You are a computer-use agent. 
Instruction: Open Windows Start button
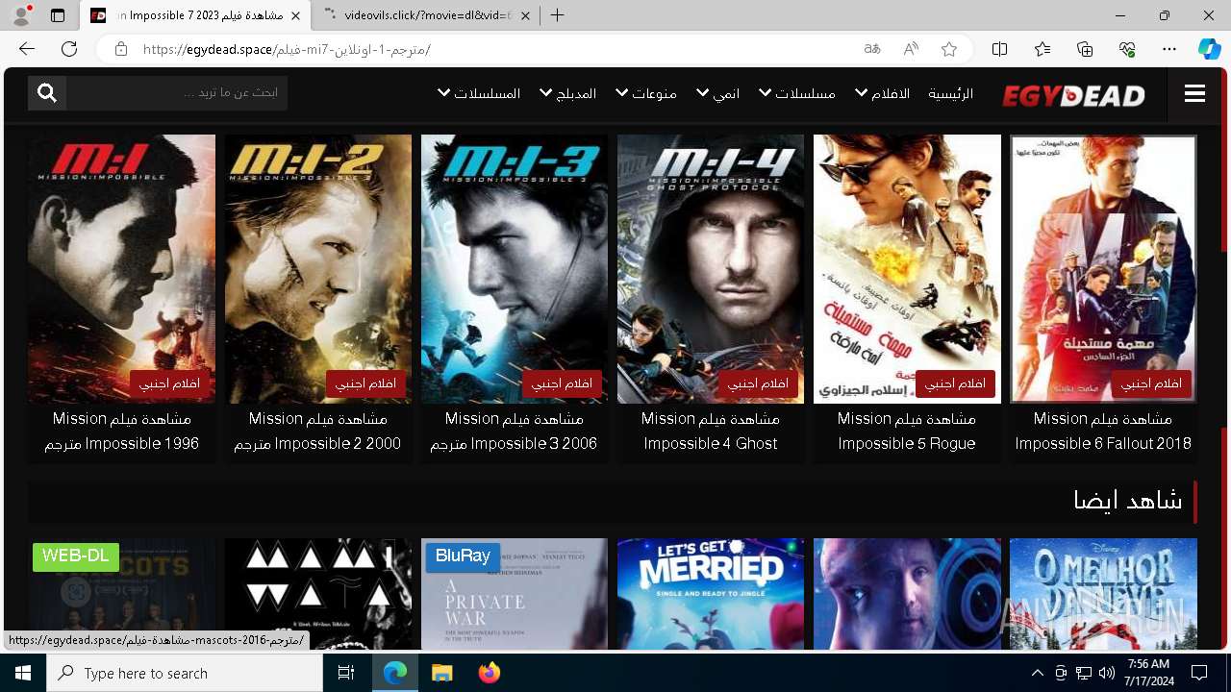(23, 673)
